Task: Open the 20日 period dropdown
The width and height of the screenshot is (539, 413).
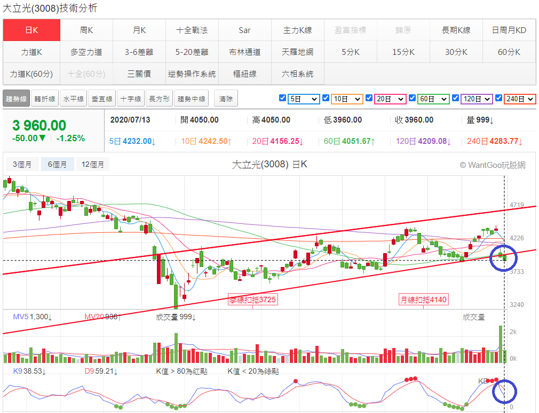Action: [x=391, y=99]
